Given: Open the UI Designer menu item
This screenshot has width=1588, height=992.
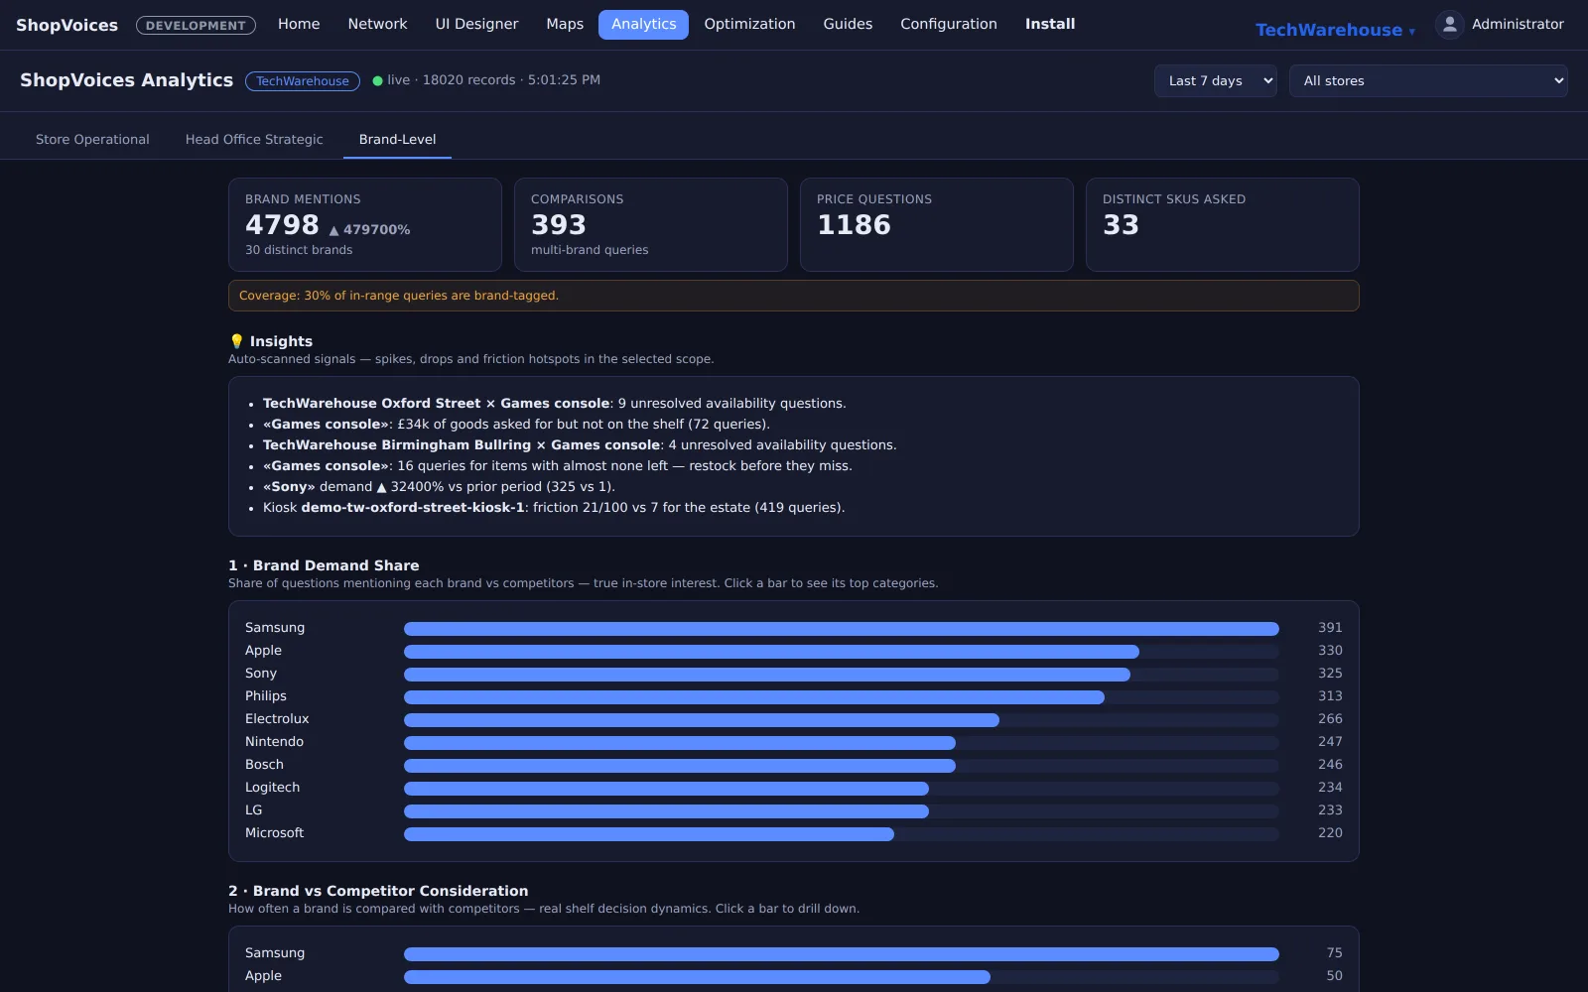Looking at the screenshot, I should [476, 24].
